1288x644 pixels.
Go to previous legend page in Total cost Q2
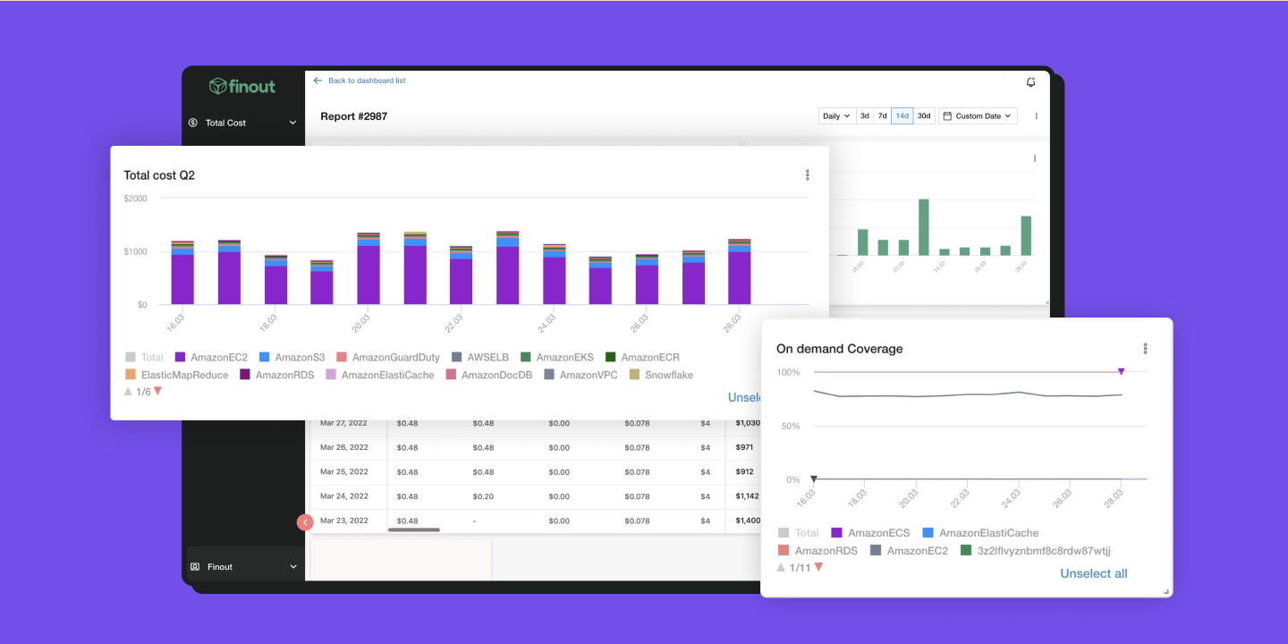(128, 392)
